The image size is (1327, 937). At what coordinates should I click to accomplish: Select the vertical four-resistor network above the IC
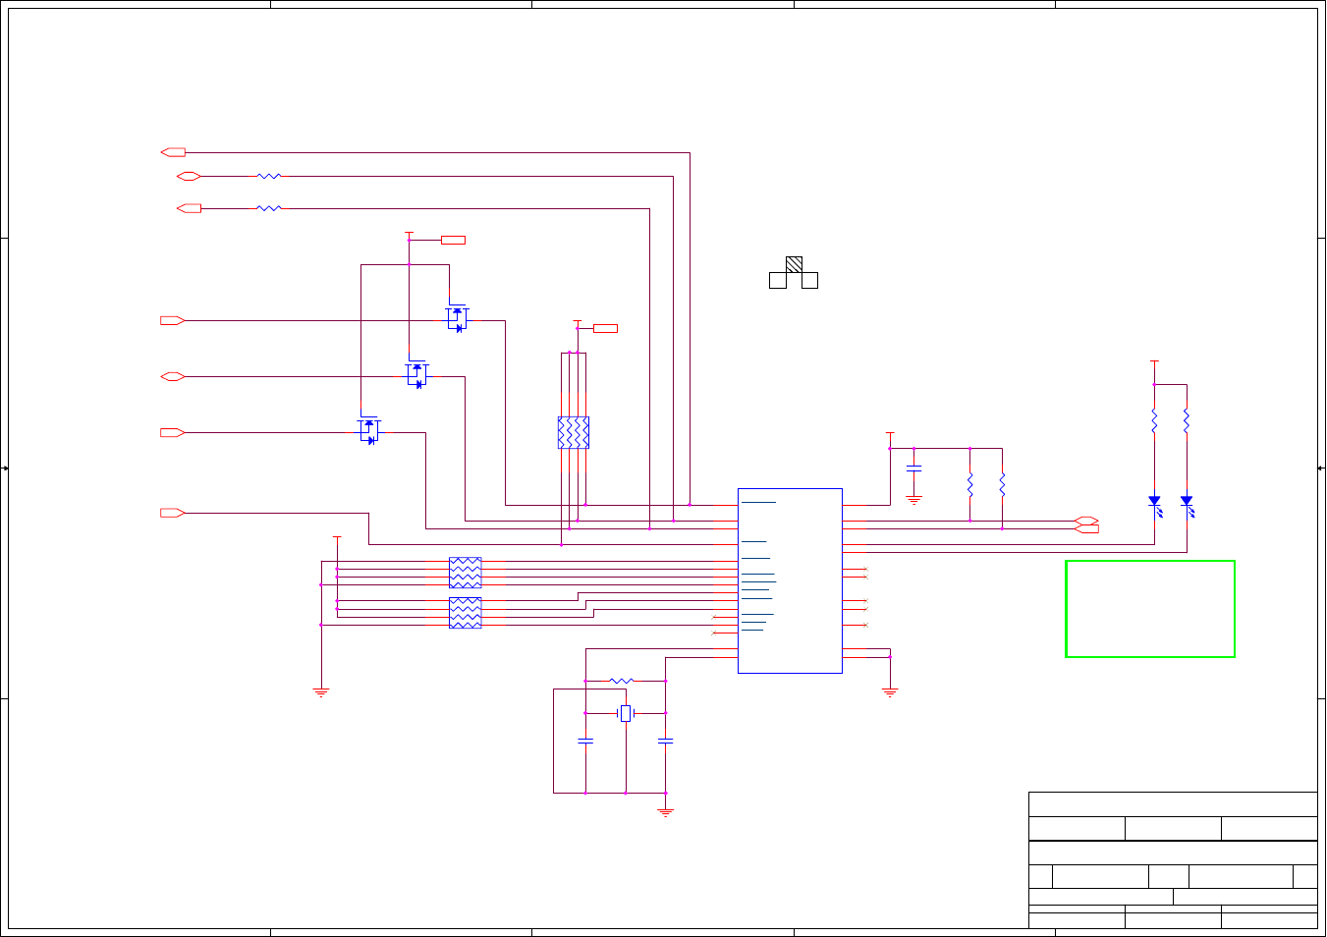(x=574, y=433)
